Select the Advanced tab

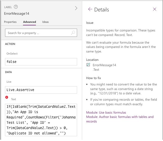pyautogui.click(x=30, y=22)
